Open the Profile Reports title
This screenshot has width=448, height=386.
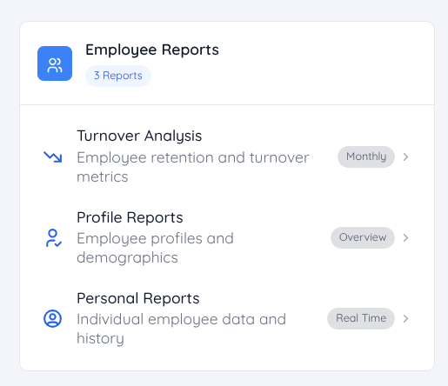tap(130, 217)
